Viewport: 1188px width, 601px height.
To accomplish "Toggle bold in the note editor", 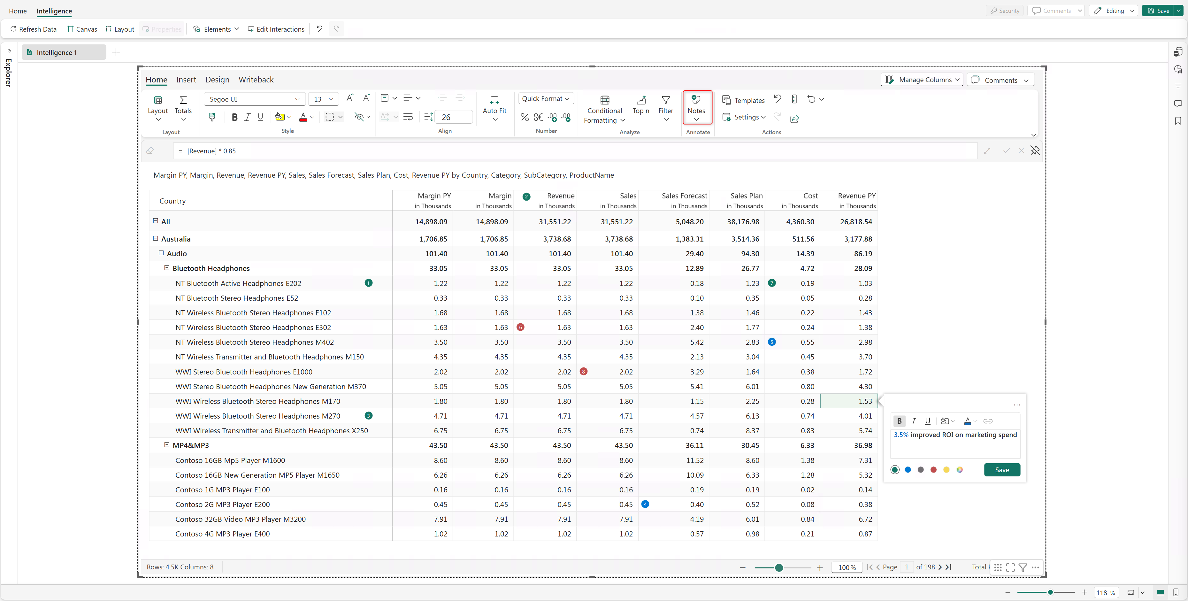I will tap(899, 421).
